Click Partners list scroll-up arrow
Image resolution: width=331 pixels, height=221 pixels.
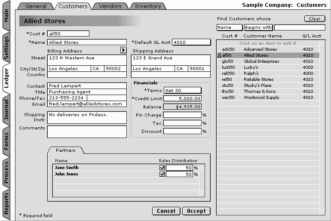[x=202, y=167]
